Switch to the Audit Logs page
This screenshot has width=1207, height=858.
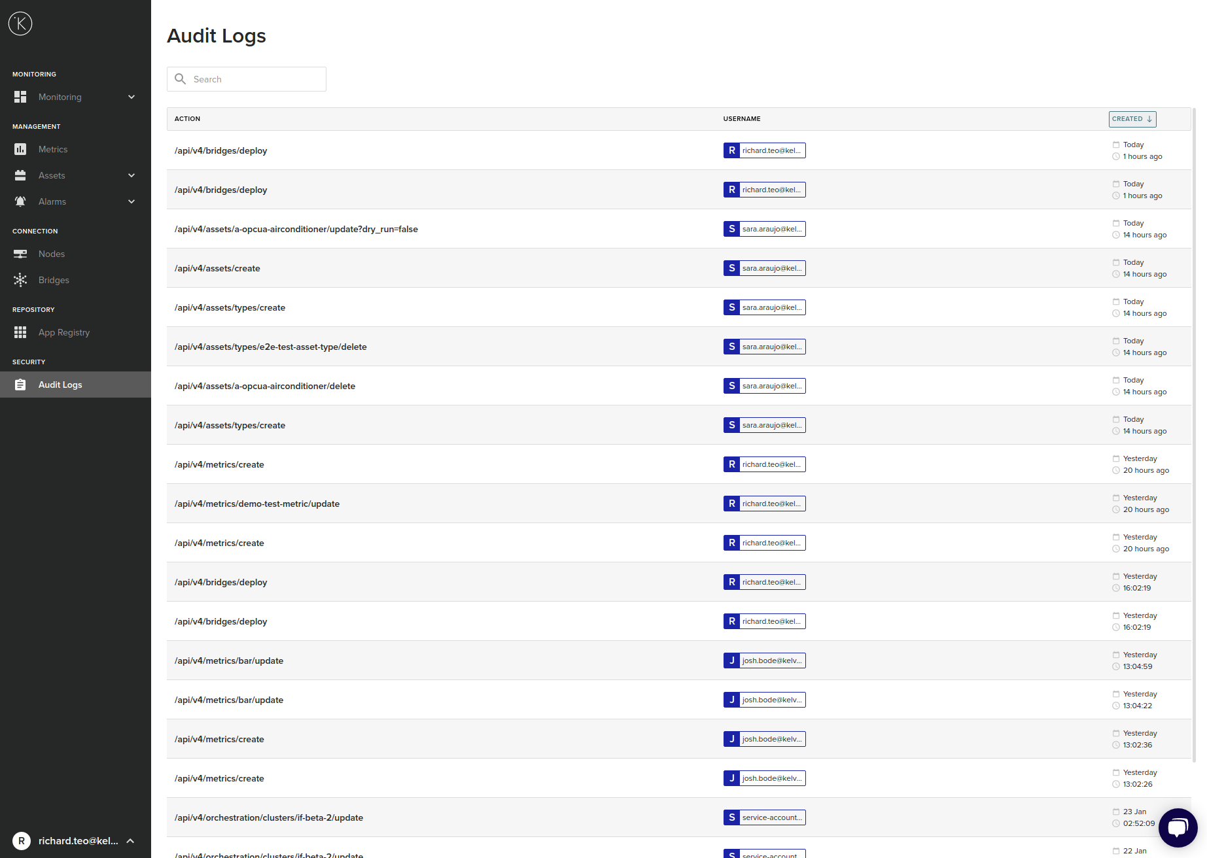(x=60, y=385)
